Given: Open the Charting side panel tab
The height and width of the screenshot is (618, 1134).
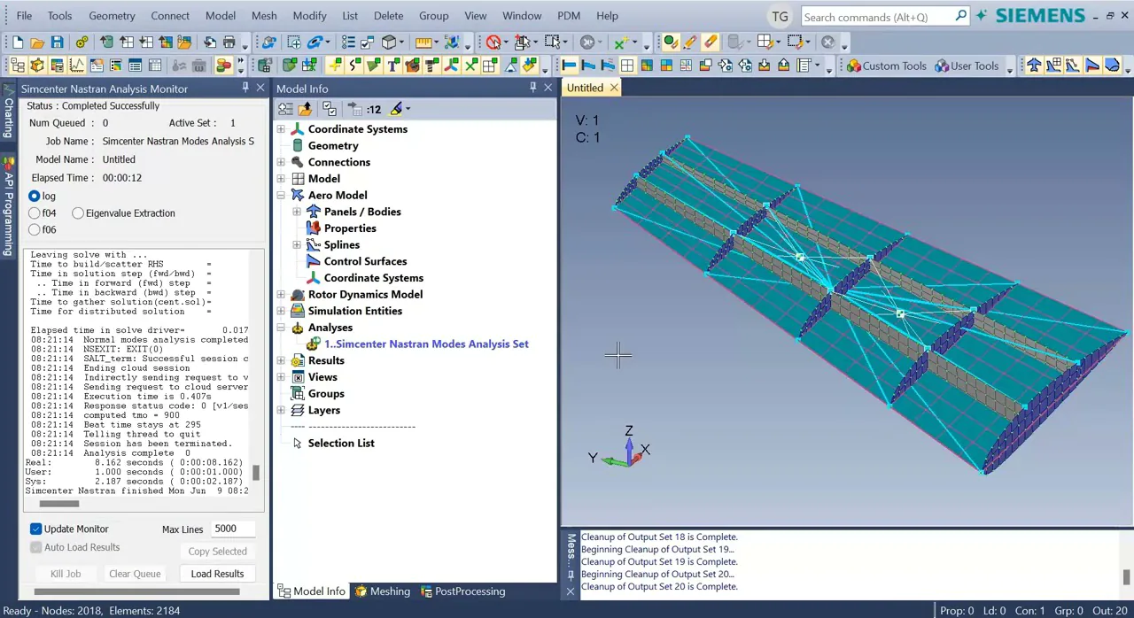Looking at the screenshot, I should (8, 112).
